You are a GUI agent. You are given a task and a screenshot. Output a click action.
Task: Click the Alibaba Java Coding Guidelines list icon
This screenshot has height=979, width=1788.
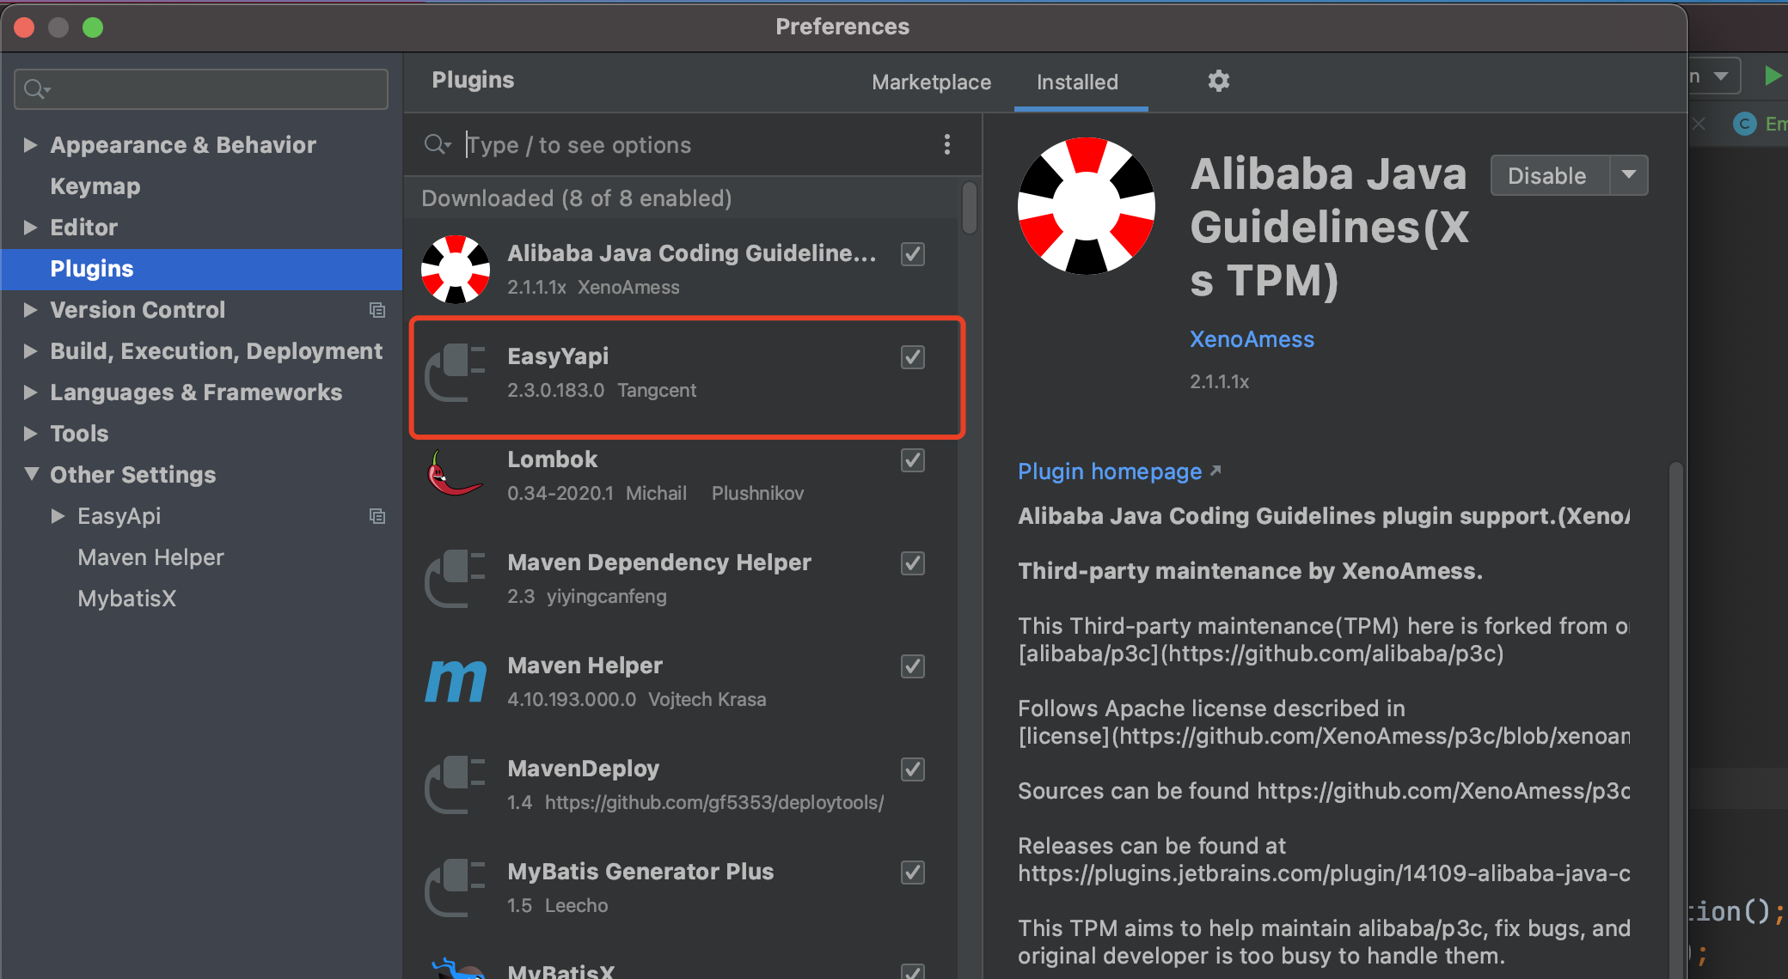coord(456,269)
